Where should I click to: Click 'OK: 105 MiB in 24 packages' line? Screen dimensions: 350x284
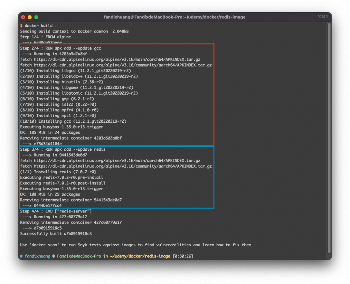click(x=50, y=133)
